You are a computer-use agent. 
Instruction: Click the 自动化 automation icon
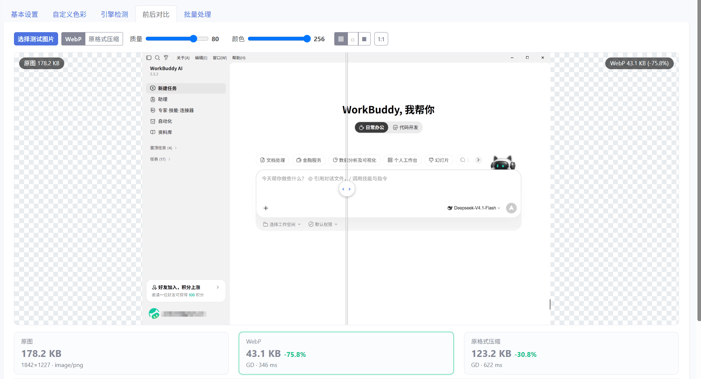coord(153,121)
